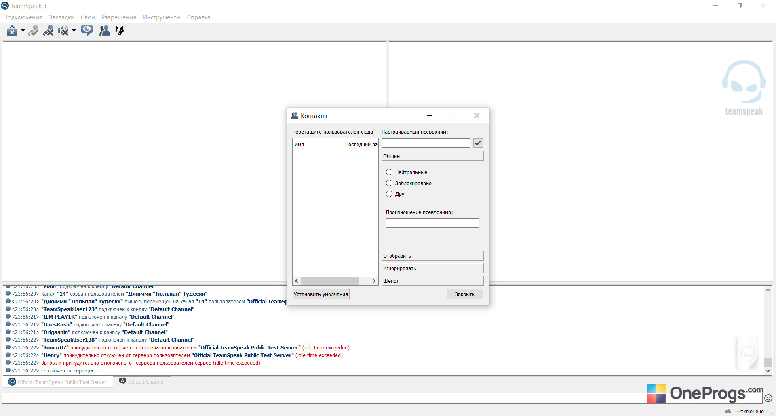Click the chat log scroll down arrow
776x416 pixels.
coord(768,371)
